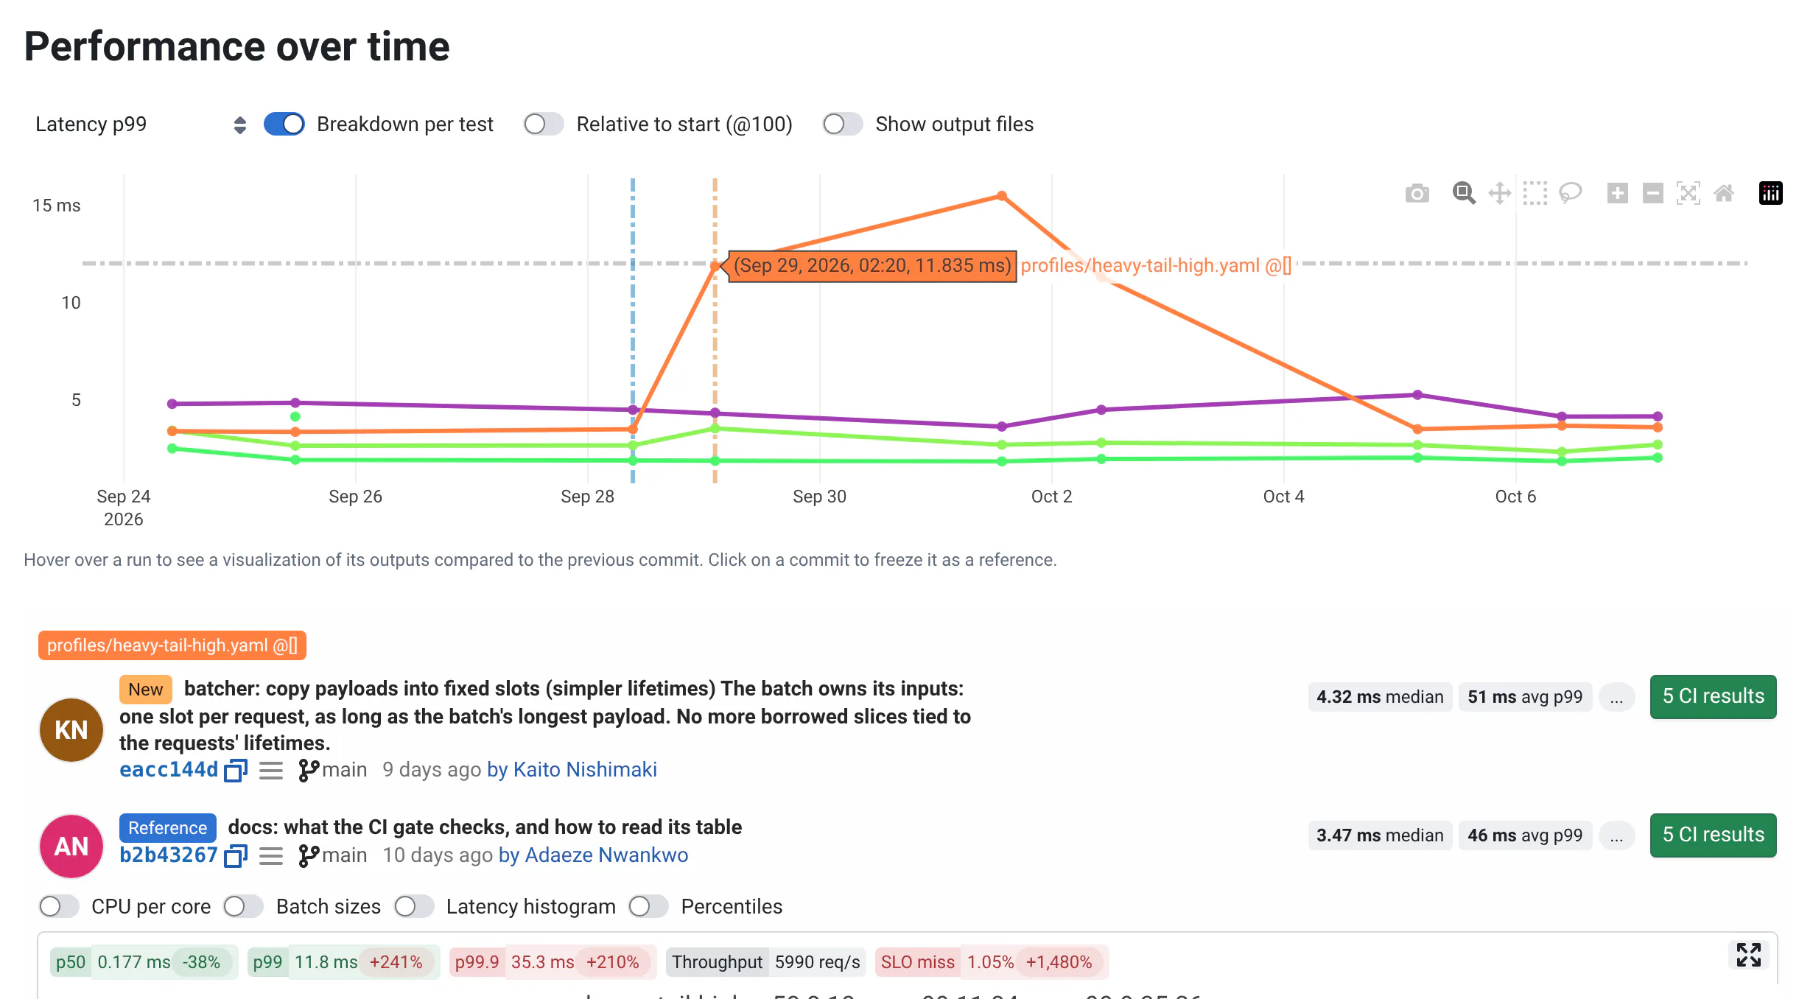Image resolution: width=1799 pixels, height=999 pixels.
Task: Expand the output panel to fullscreen
Action: [1748, 955]
